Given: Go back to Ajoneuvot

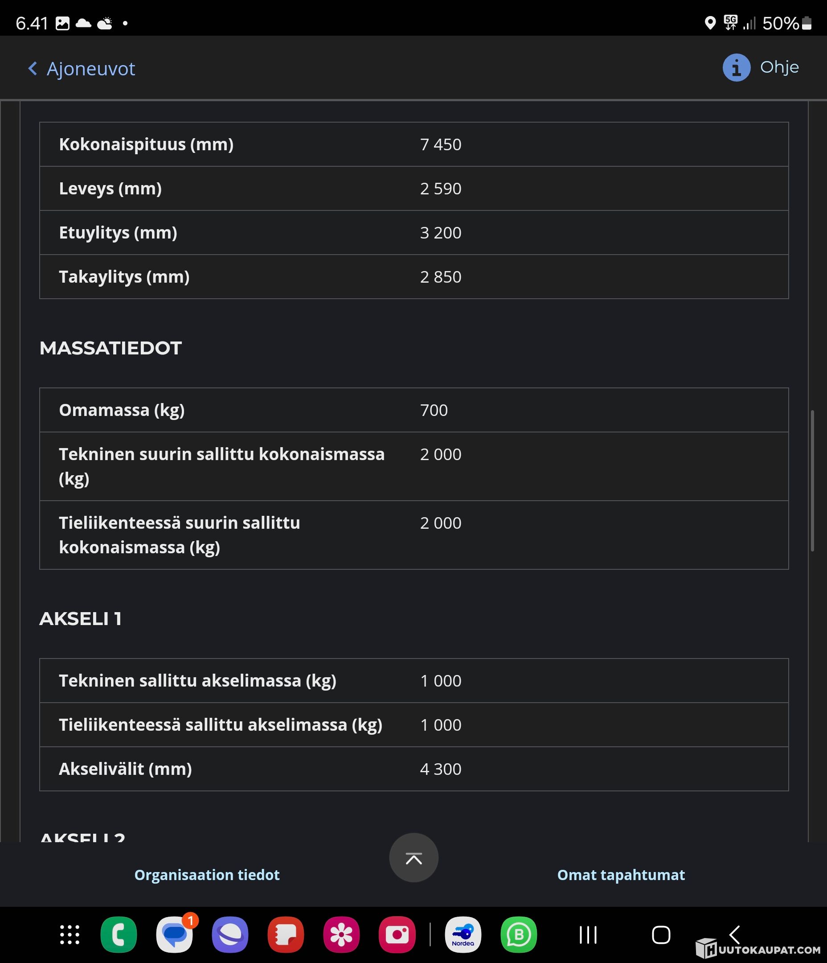Looking at the screenshot, I should pos(82,69).
